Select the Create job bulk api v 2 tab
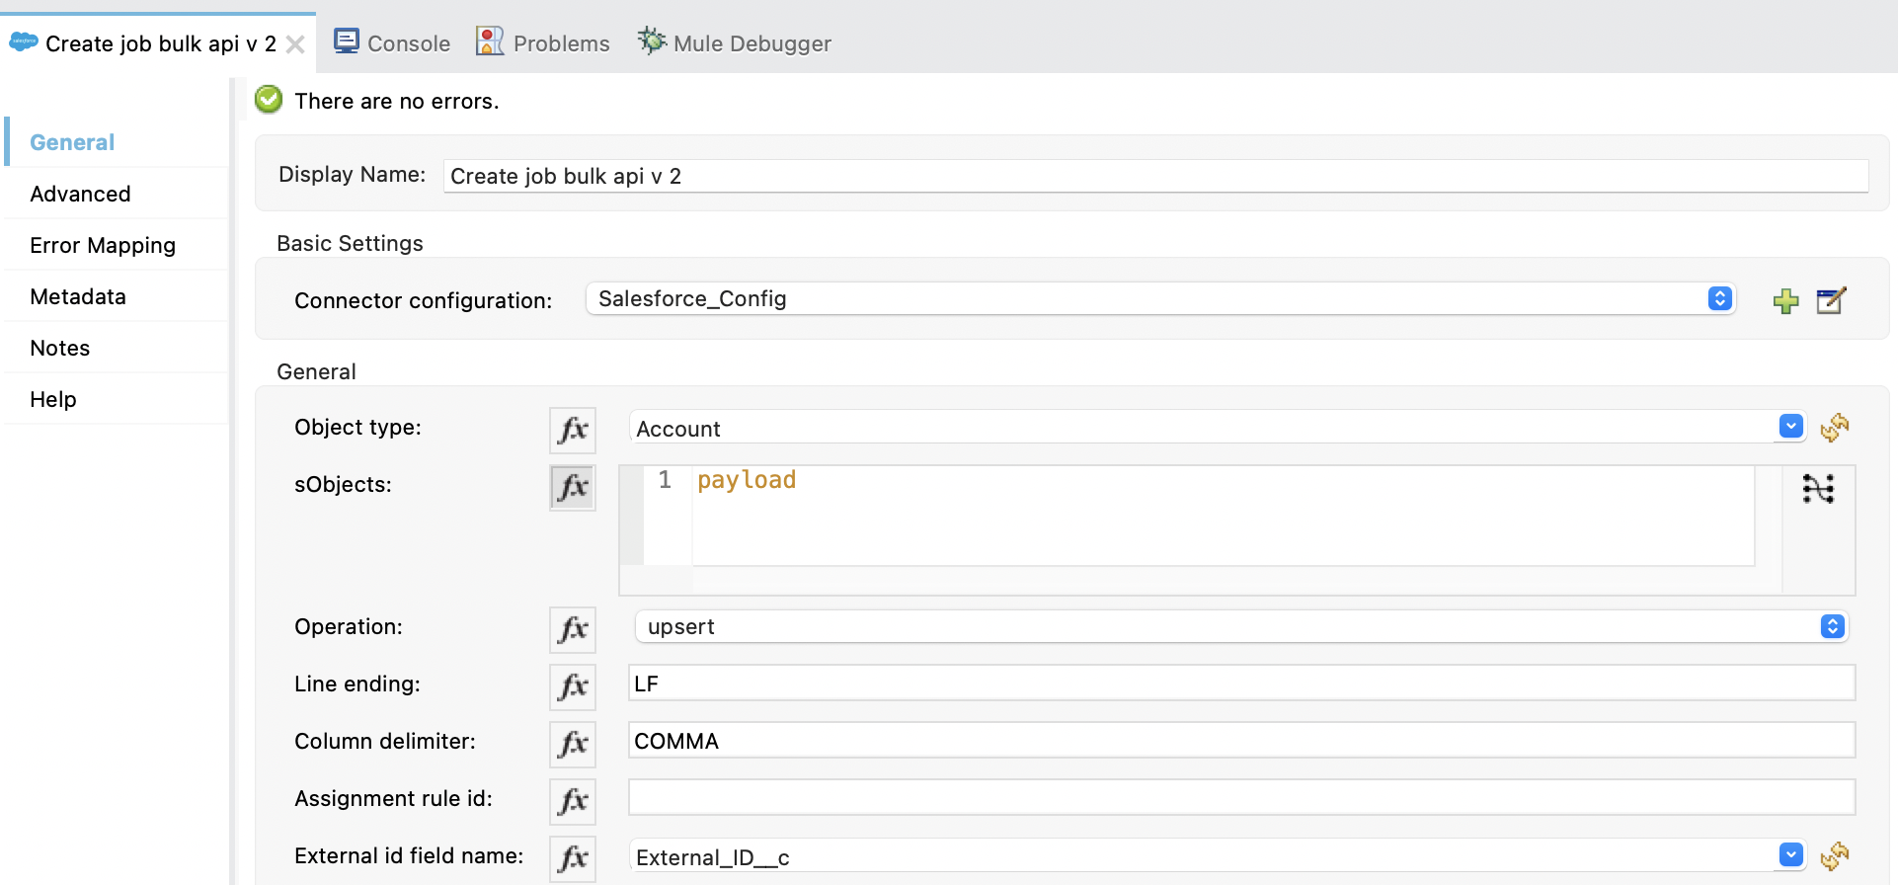 [x=160, y=43]
